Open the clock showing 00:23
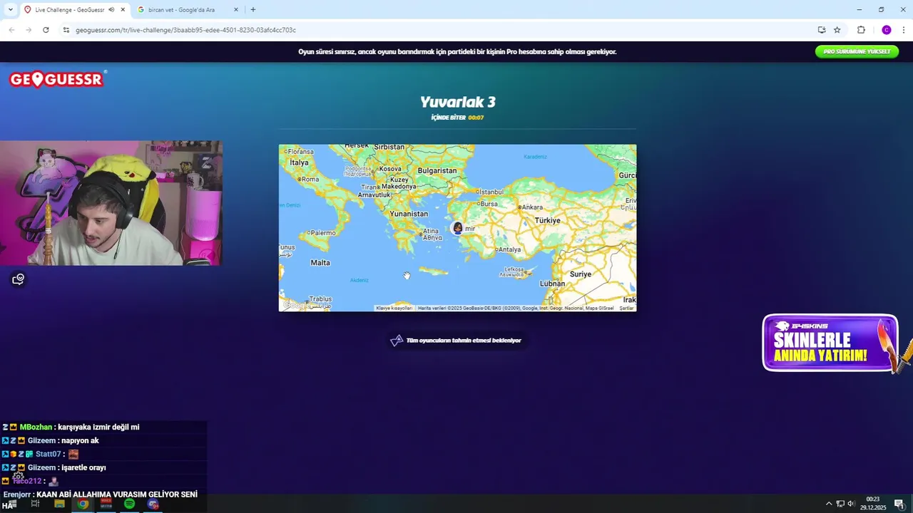The width and height of the screenshot is (913, 513). coord(873,504)
